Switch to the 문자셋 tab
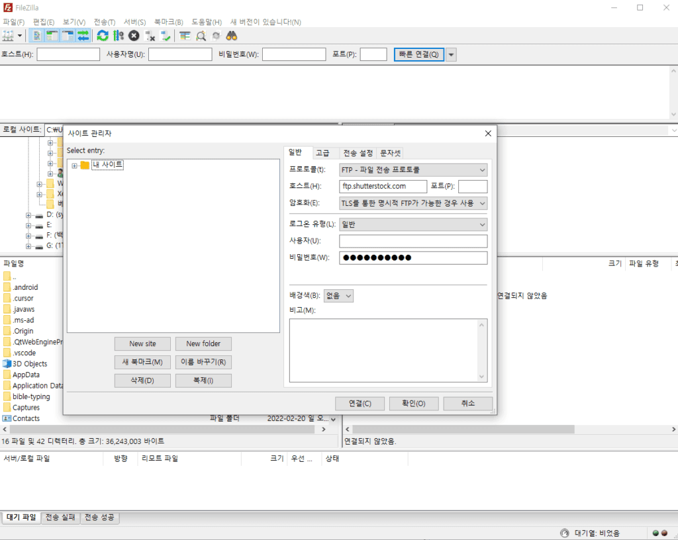Image resolution: width=678 pixels, height=540 pixels. pos(390,153)
